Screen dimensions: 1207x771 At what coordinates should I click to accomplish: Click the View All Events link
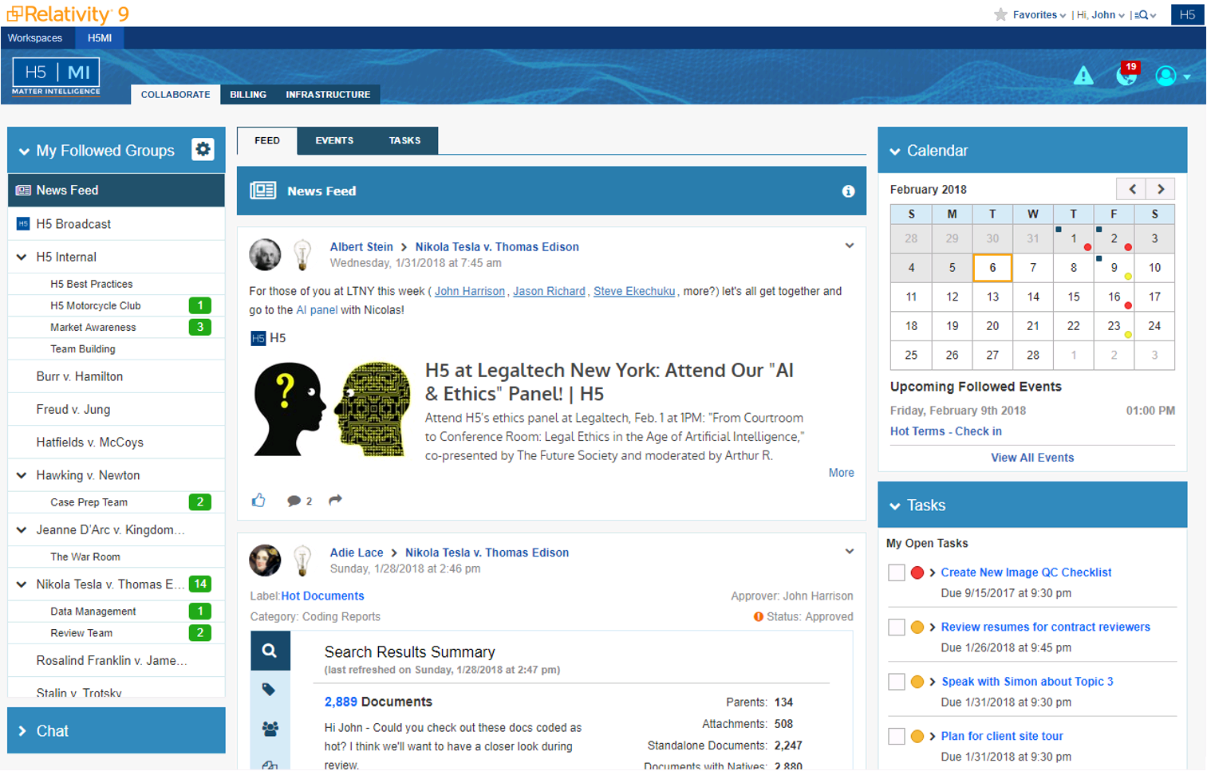click(1031, 458)
